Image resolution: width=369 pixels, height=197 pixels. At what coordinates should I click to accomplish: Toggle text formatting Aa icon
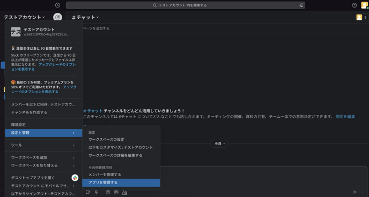pyautogui.click(x=124, y=192)
